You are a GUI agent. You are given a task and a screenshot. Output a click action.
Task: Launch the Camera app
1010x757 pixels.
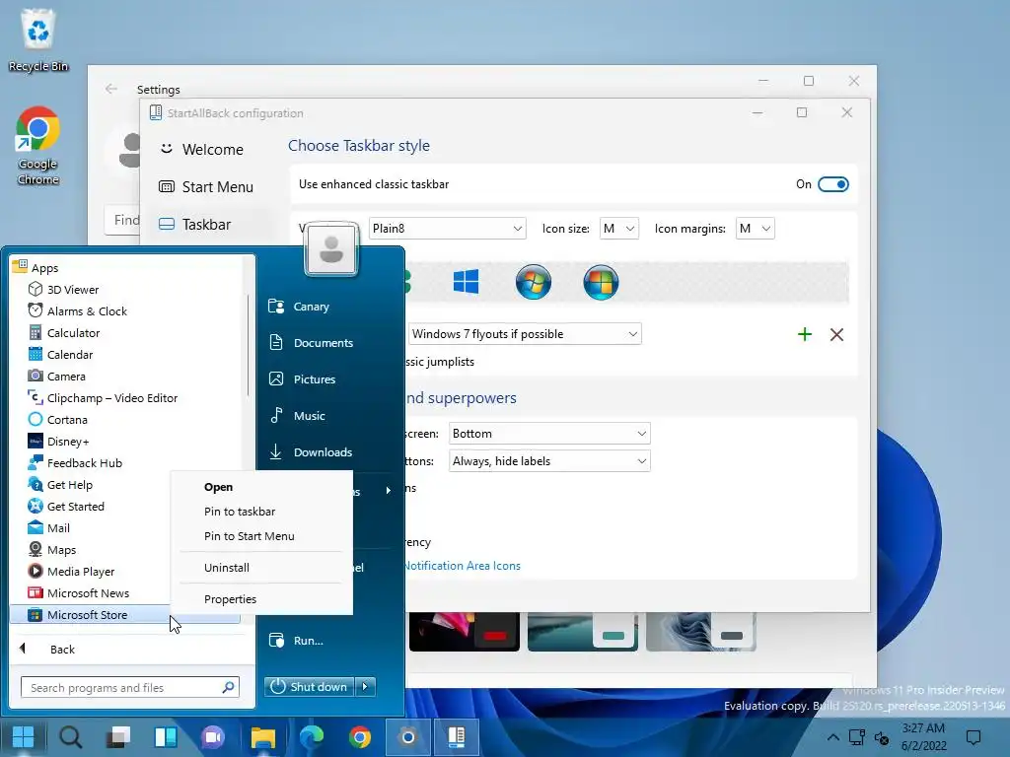coord(56,377)
